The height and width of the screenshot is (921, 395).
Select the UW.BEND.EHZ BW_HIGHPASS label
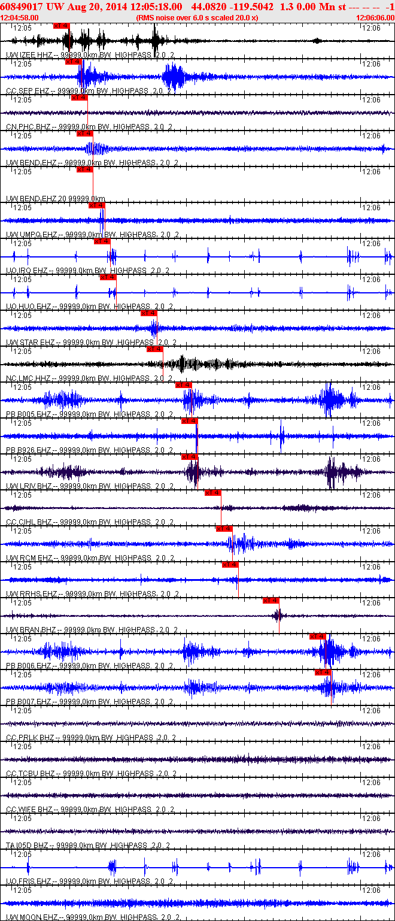(92, 162)
